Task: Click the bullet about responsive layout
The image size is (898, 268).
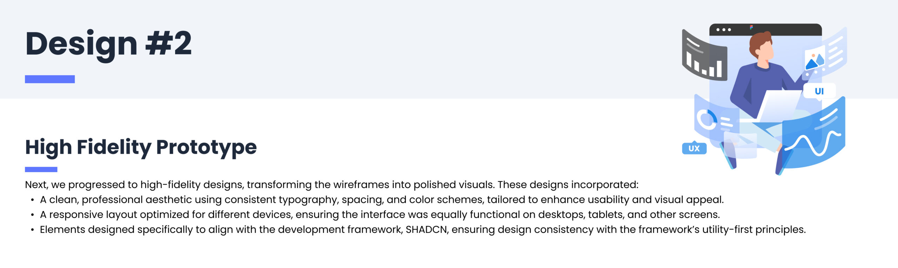Action: click(x=380, y=214)
